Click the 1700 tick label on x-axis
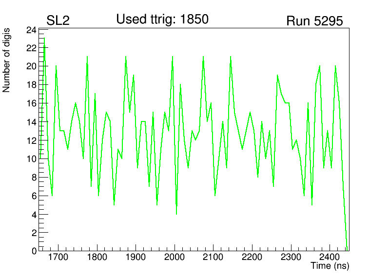Screen dimensions: 388x279 pos(58,258)
